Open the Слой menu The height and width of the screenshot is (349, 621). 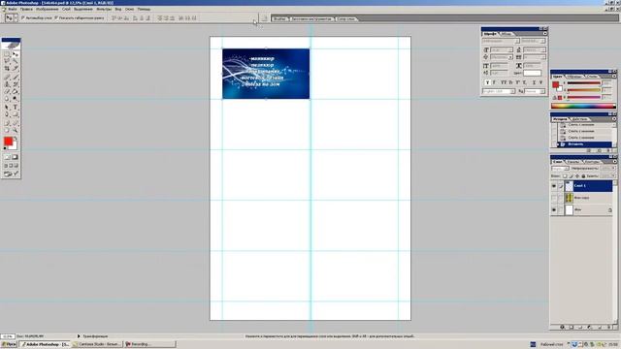point(66,9)
